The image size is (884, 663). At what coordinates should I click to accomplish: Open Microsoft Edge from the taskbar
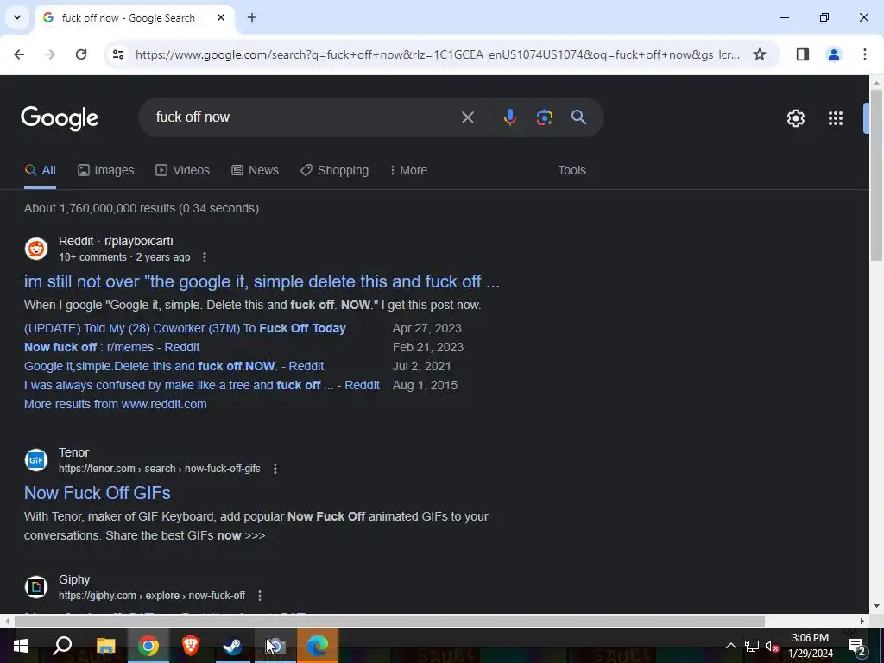pyautogui.click(x=318, y=646)
